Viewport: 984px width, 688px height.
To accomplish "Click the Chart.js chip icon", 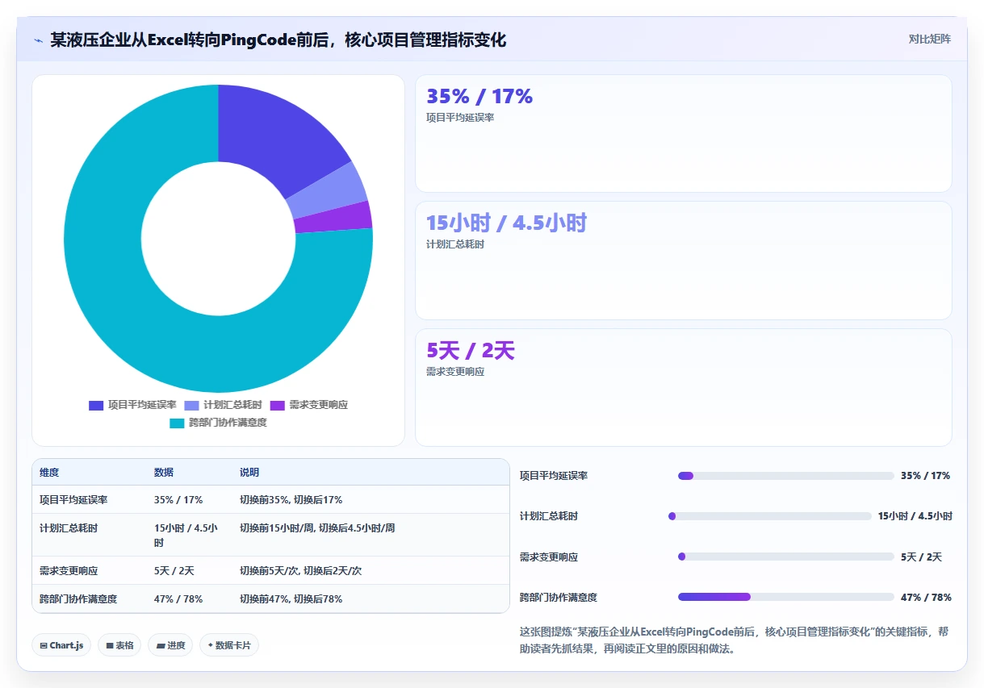I will pos(44,646).
